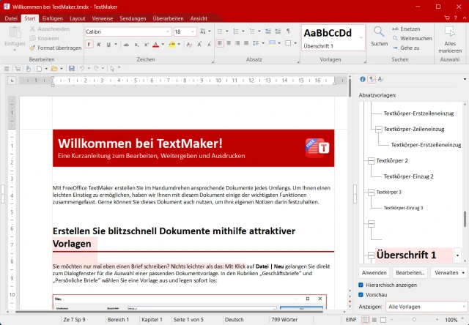The image size is (469, 325).
Task: Open the Anzeigen Alle Vorlagen dropdown
Action: (x=422, y=307)
